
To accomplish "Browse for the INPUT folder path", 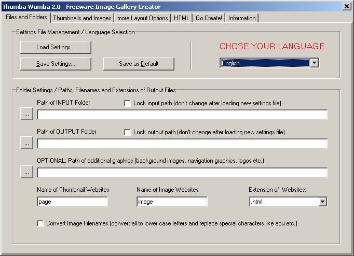I will (26, 114).
